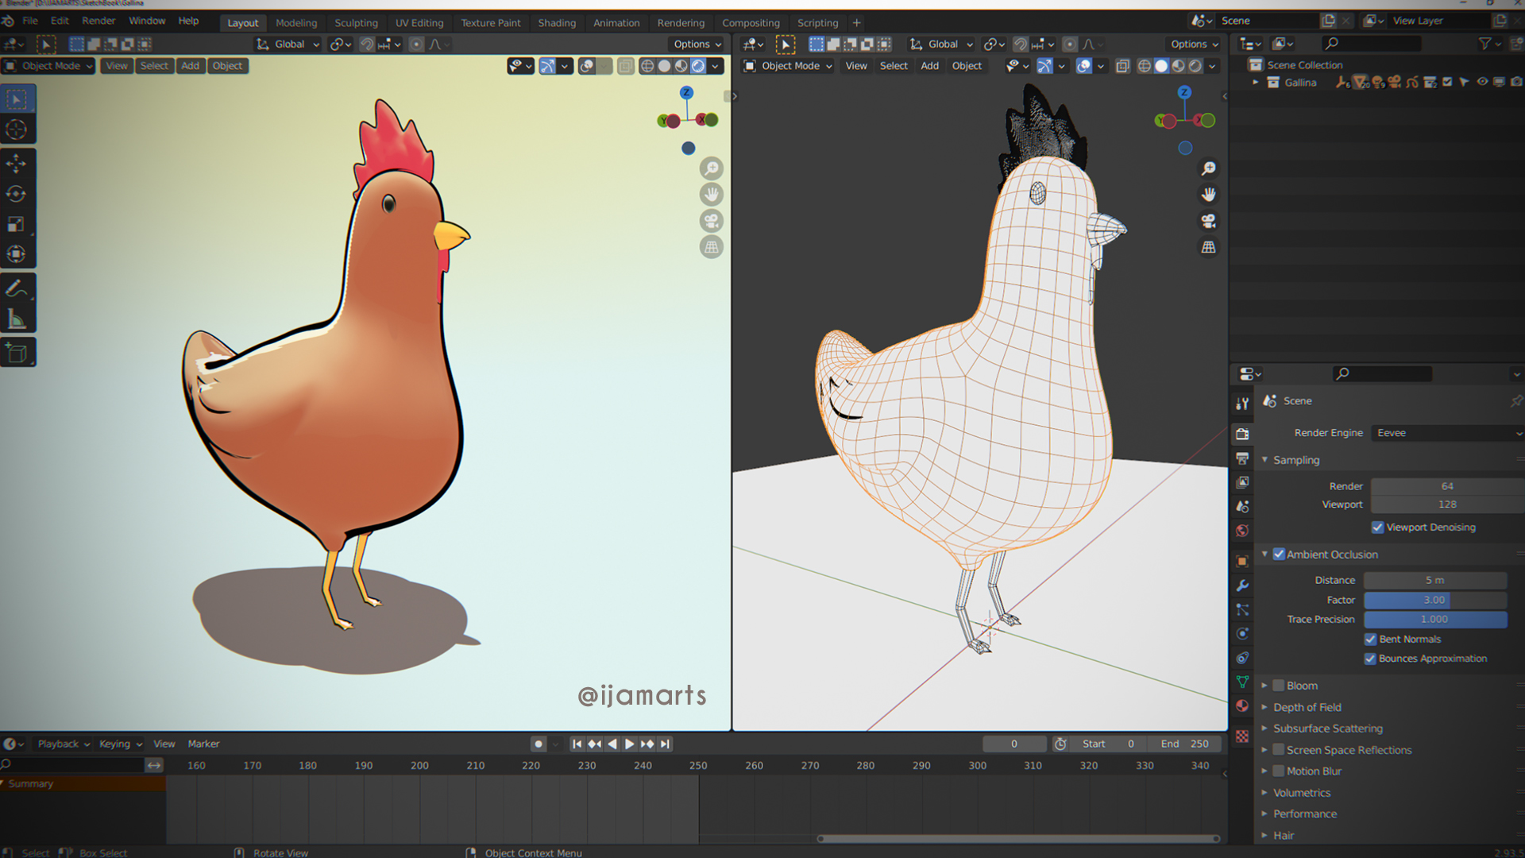
Task: Open the Render Engine Eevee dropdown
Action: 1446,433
